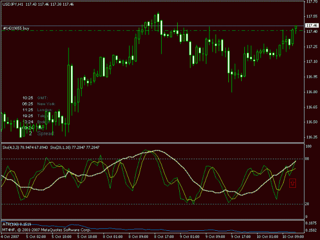Click the 9 Oct 01:00 time label
Screen dimensions: 320x240
coord(189,237)
